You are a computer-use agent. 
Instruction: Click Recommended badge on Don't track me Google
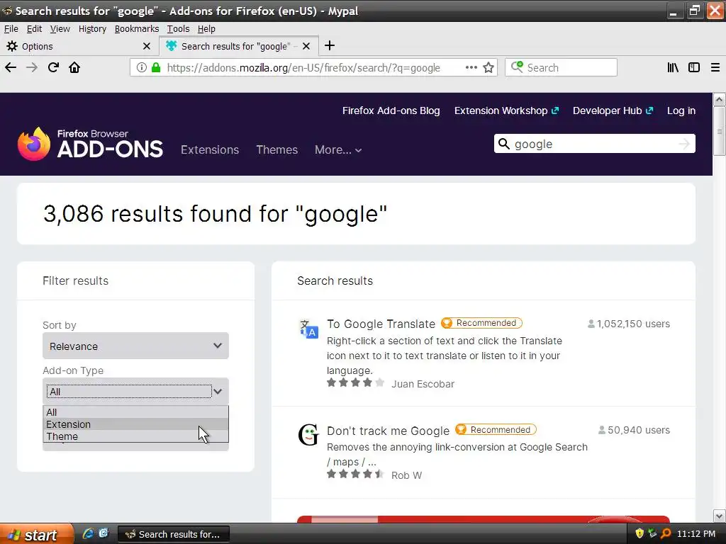496,430
